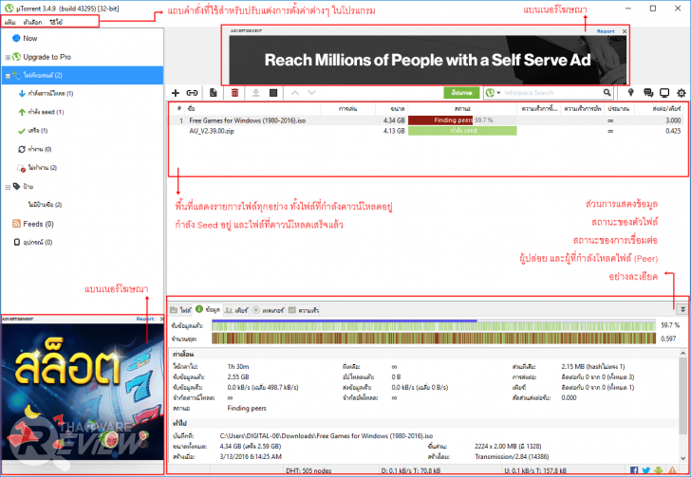Collapse the labels tag tree node
This screenshot has height=477, width=691.
(x=8, y=187)
